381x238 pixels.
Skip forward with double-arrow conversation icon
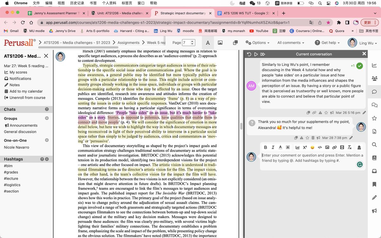click(x=263, y=54)
